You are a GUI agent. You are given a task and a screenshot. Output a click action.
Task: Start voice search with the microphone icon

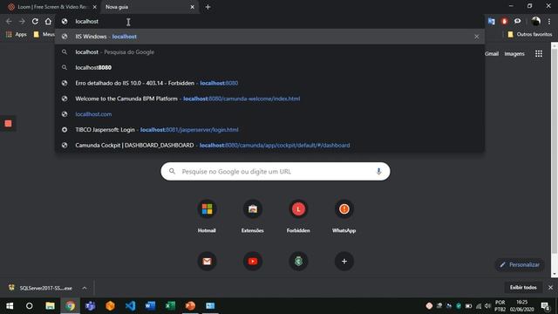[x=378, y=171]
